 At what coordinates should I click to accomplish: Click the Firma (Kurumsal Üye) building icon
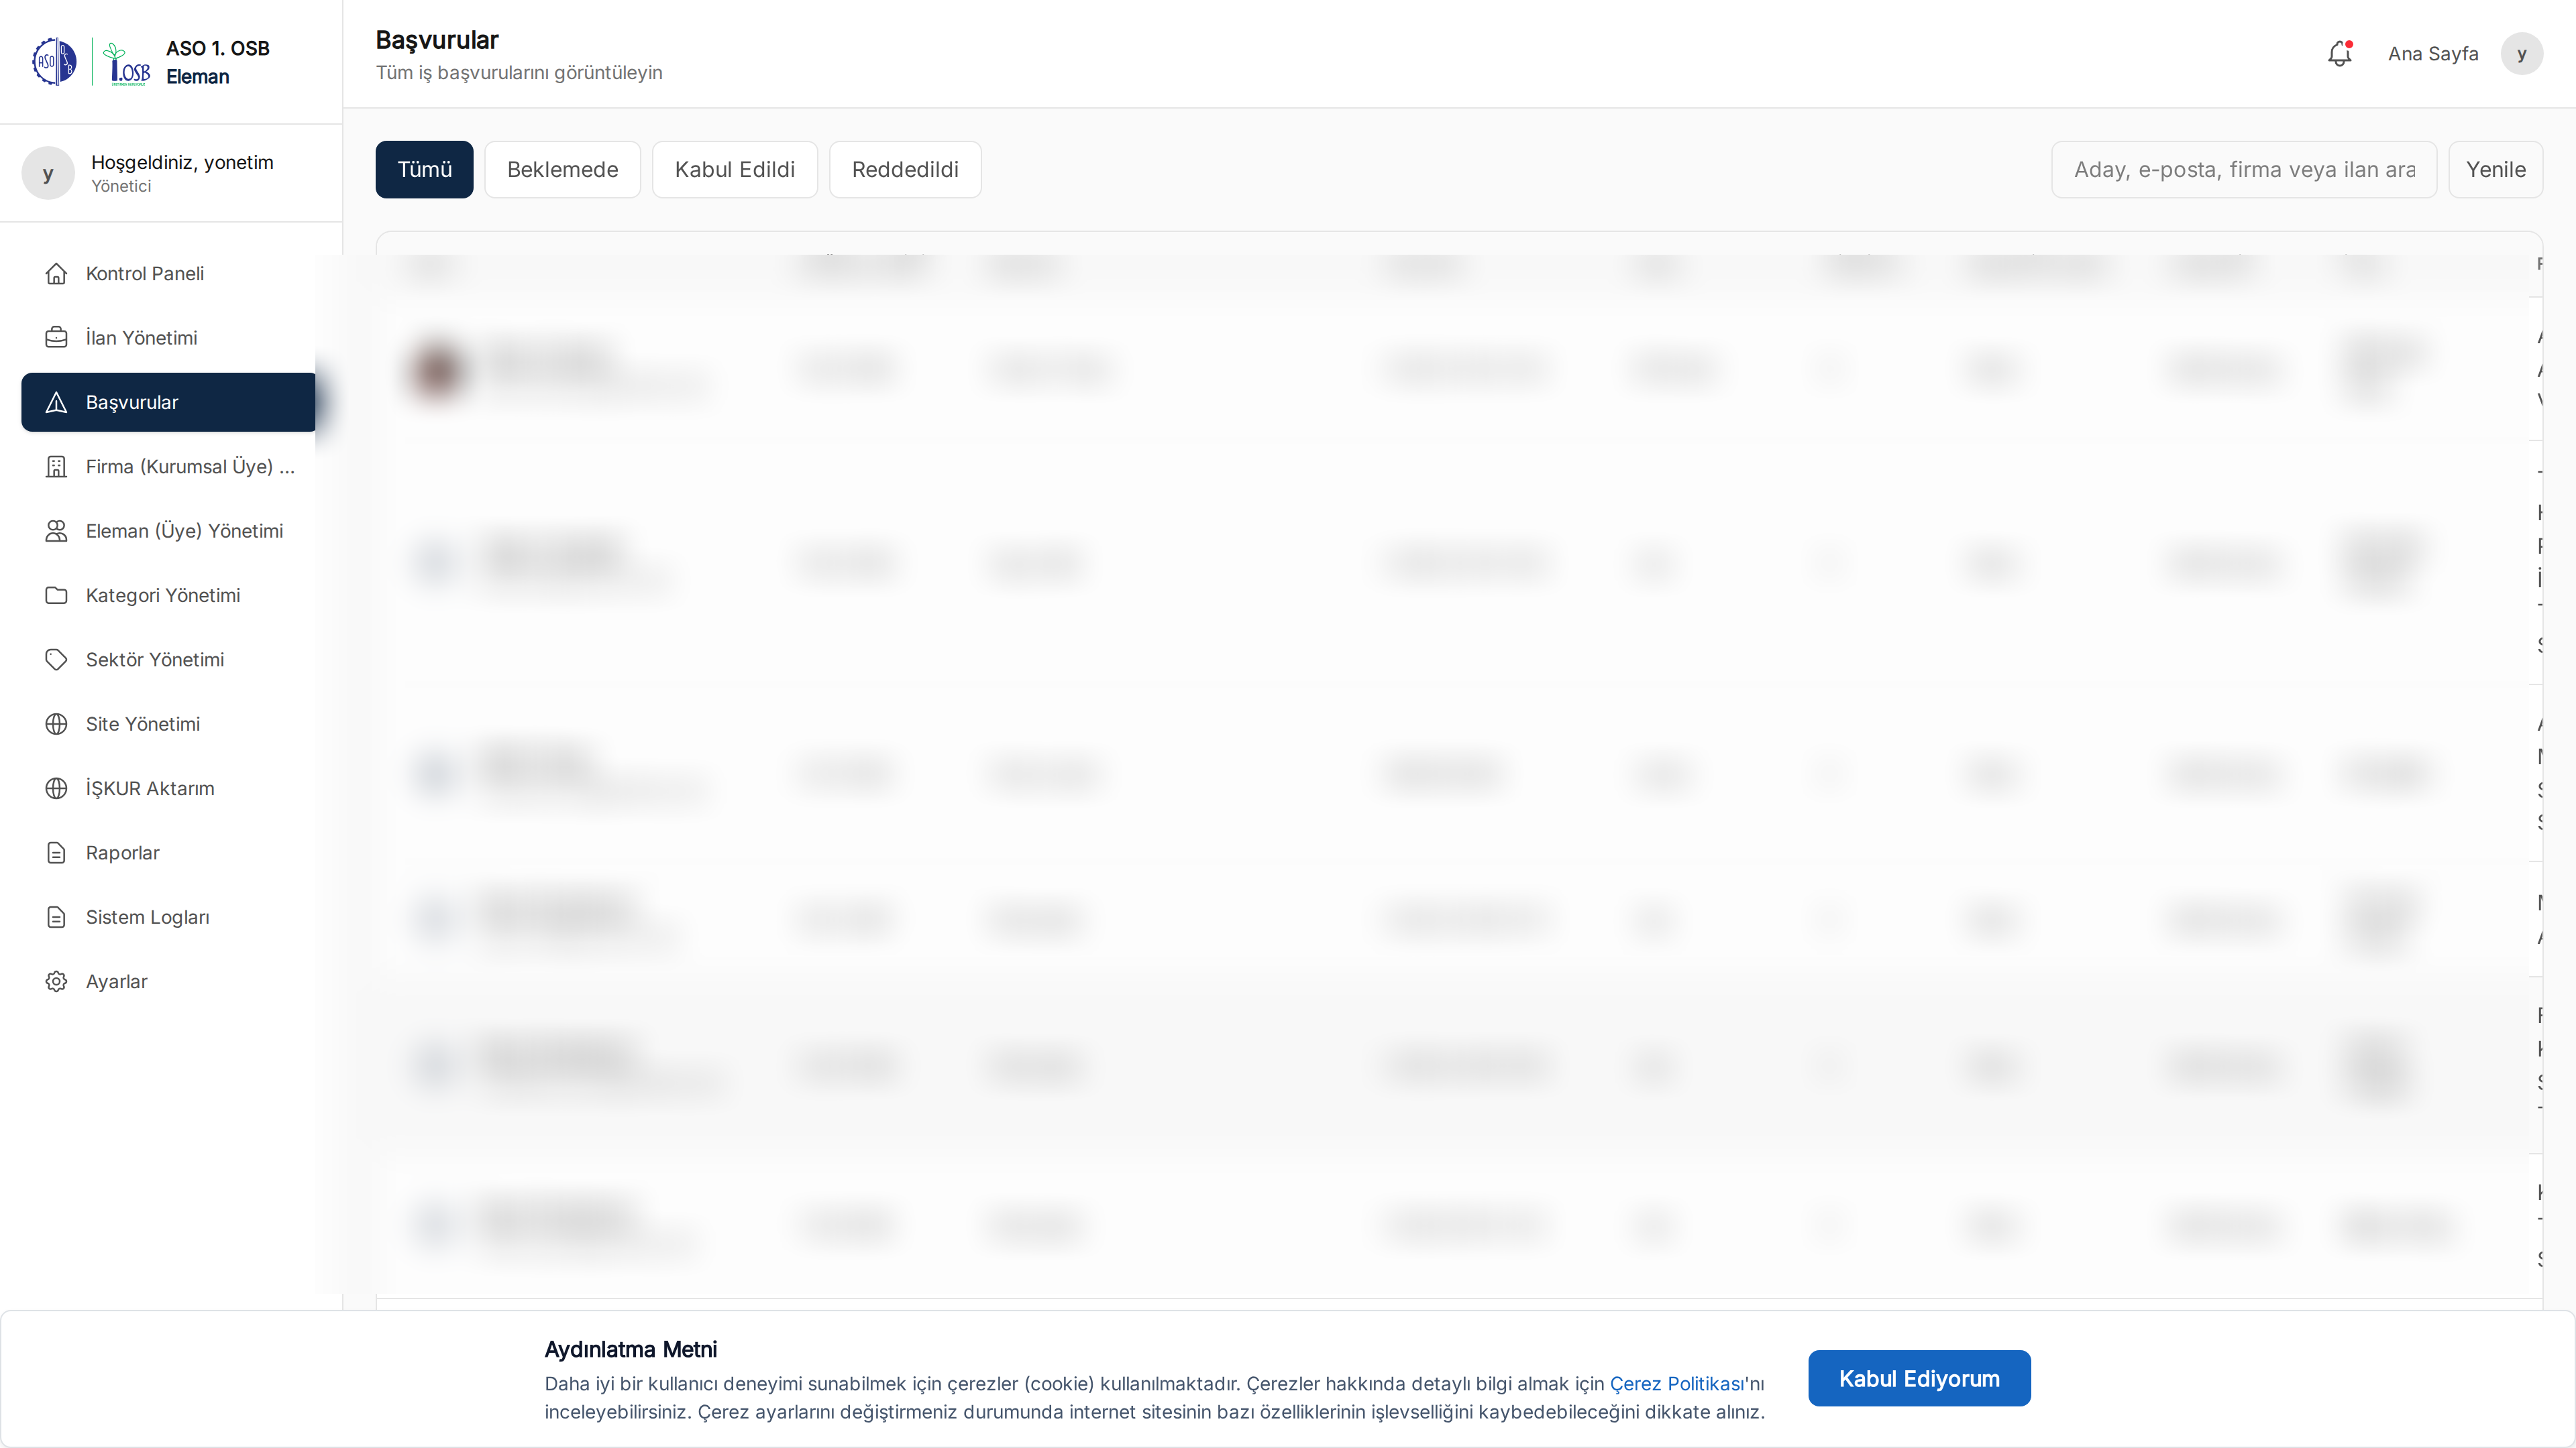pos(56,467)
